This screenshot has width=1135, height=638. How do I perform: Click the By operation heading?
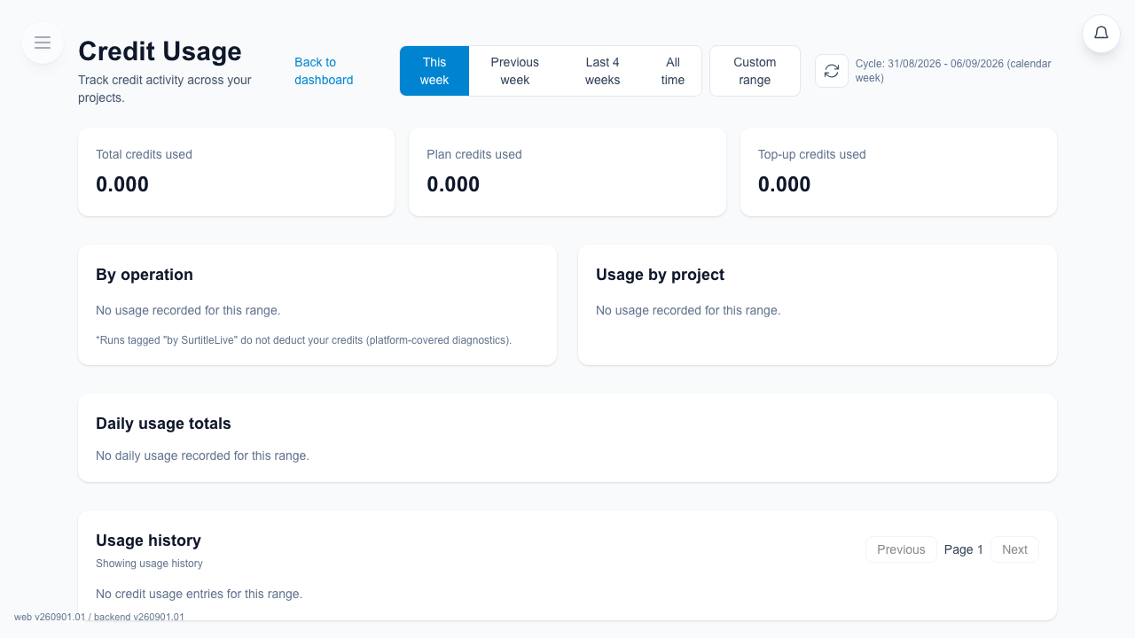[x=145, y=275]
